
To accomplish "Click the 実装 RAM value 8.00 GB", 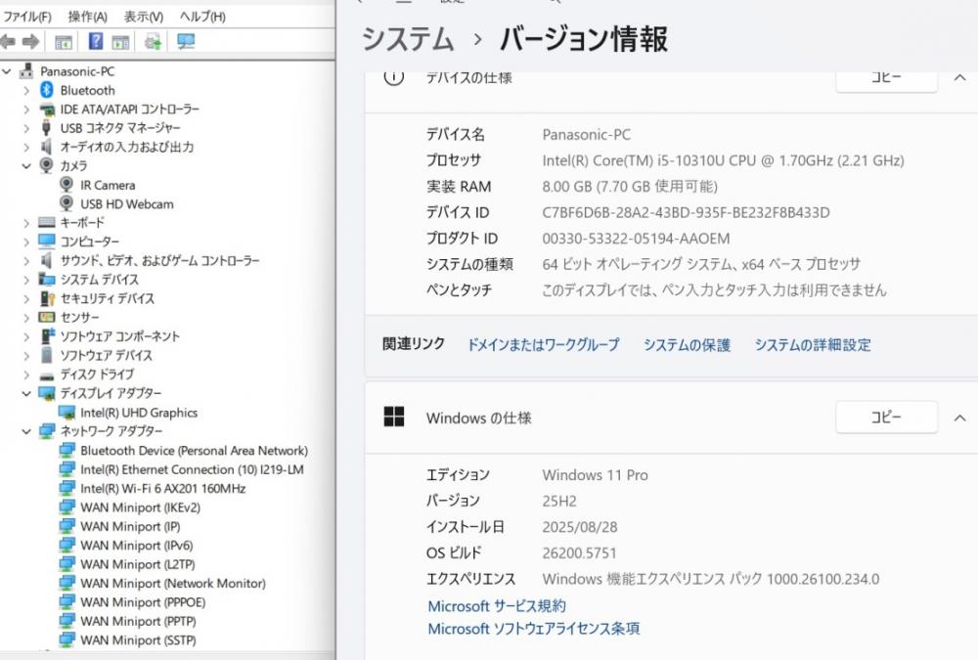I will [629, 186].
